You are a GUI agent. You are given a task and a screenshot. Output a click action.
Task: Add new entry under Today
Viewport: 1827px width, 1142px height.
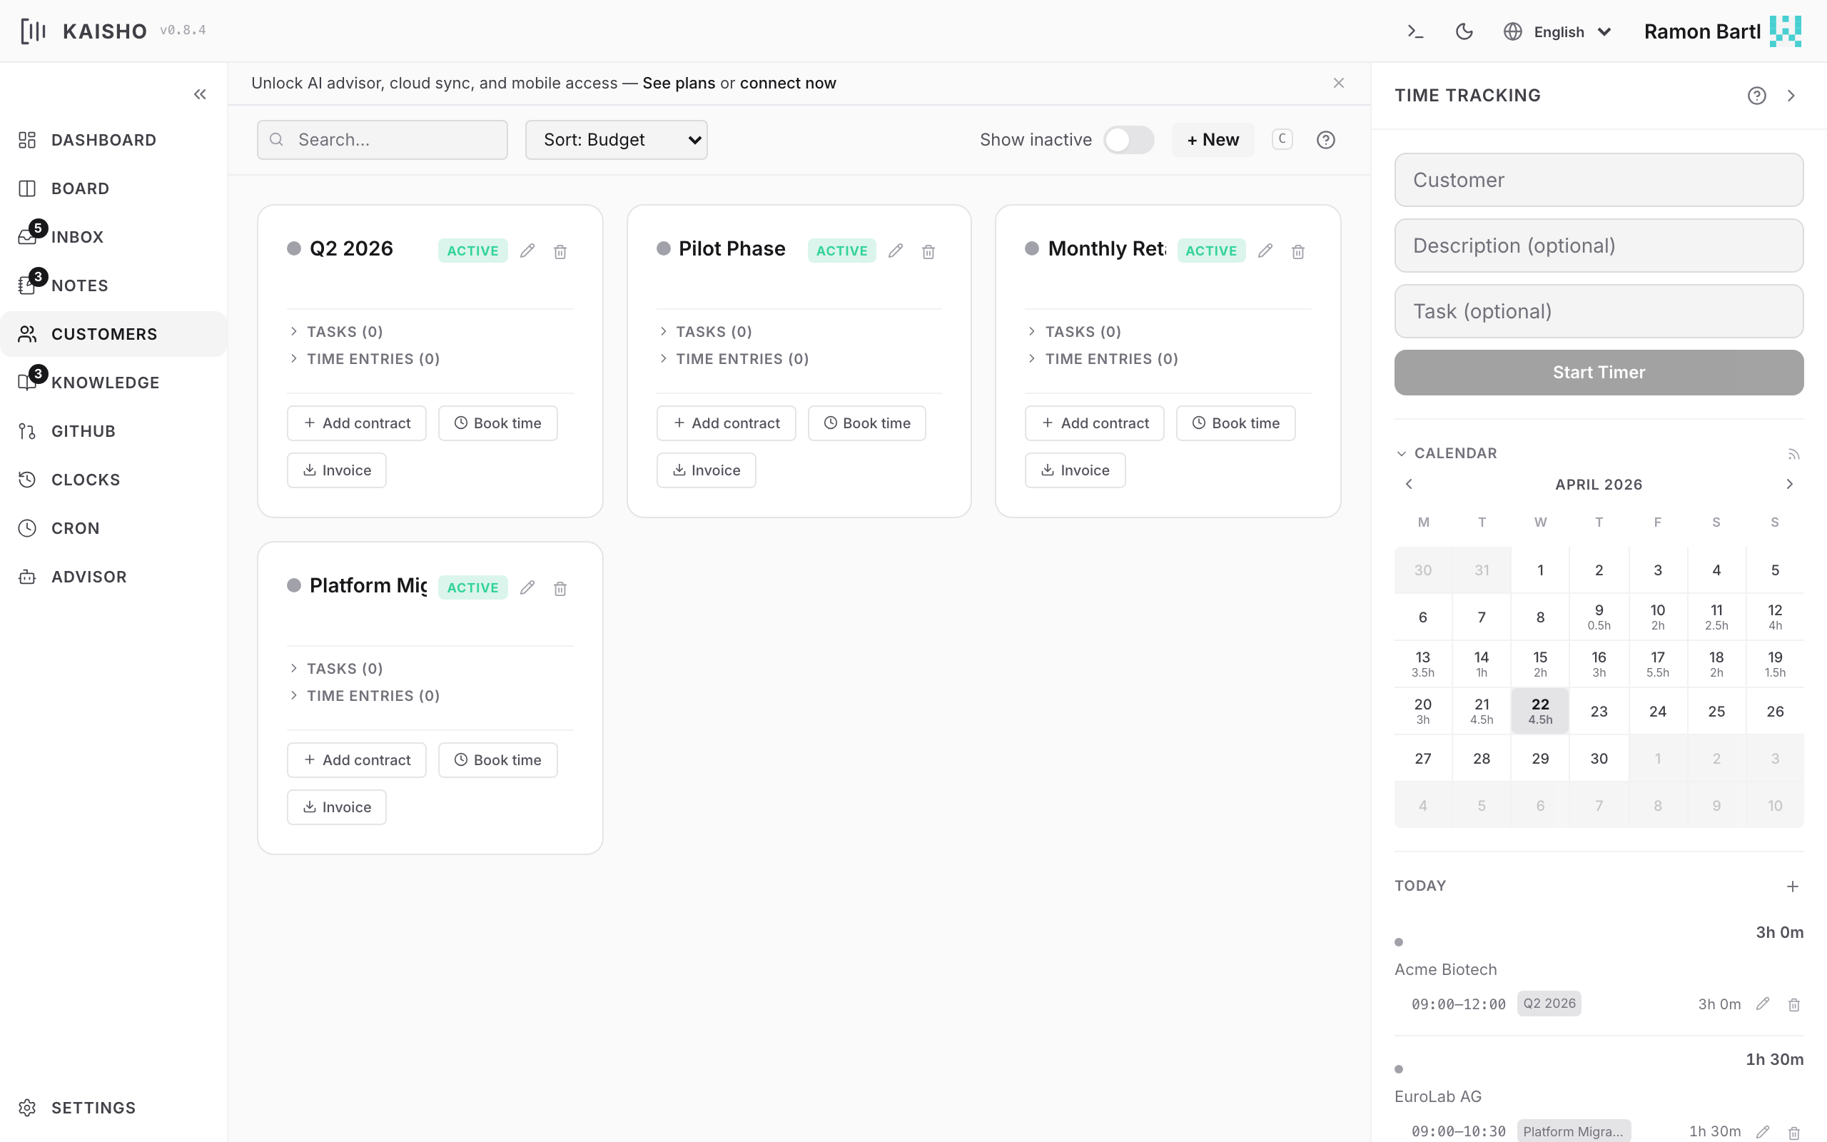coord(1792,886)
